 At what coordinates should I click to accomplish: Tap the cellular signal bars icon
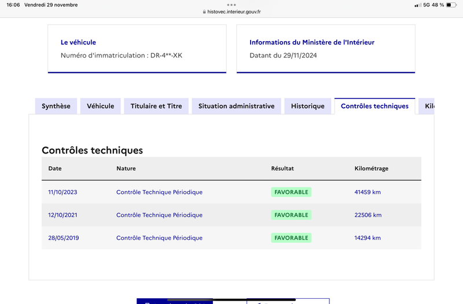coord(417,5)
